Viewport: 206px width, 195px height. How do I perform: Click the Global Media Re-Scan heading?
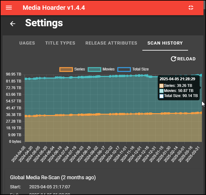pyautogui.click(x=53, y=178)
